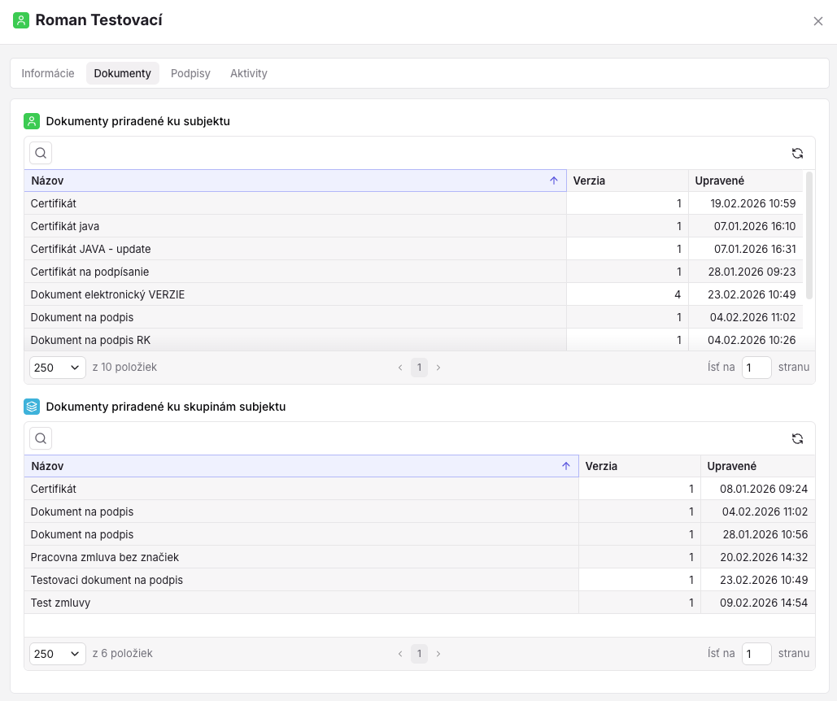The width and height of the screenshot is (837, 701).
Task: Click the Názov sort arrow in group table
Action: coord(566,466)
